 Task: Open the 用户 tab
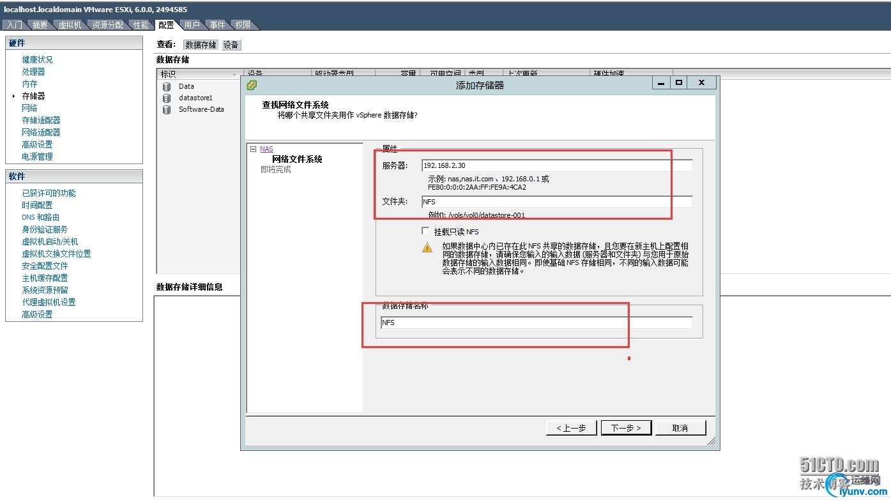click(192, 25)
